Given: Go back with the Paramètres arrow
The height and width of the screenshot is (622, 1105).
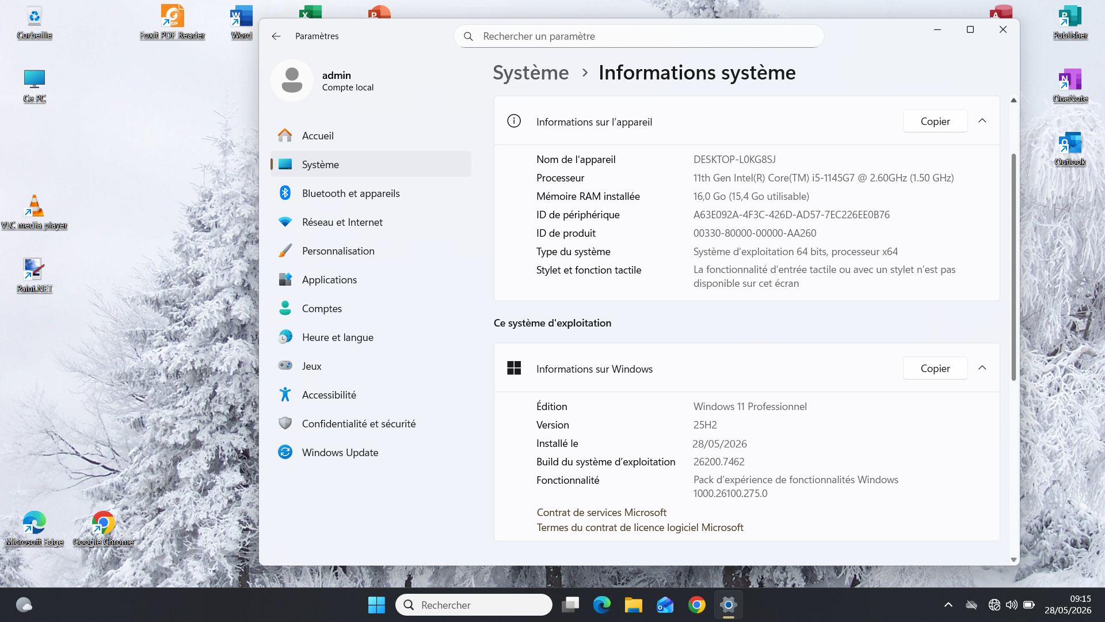Looking at the screenshot, I should [276, 36].
